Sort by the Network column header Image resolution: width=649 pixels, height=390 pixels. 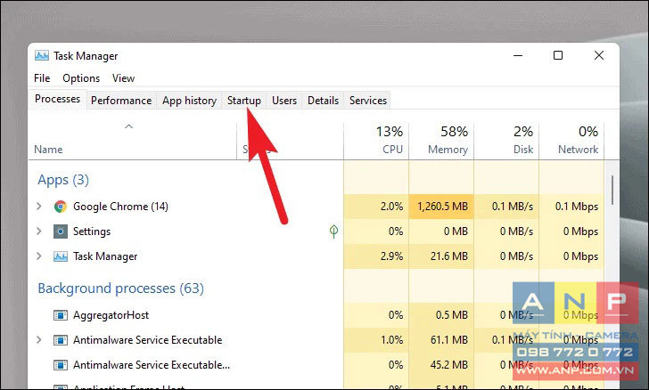click(x=571, y=141)
